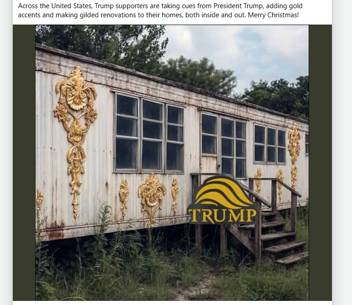Click the large gold ornament below left window
The width and height of the screenshot is (352, 305).
152,200
